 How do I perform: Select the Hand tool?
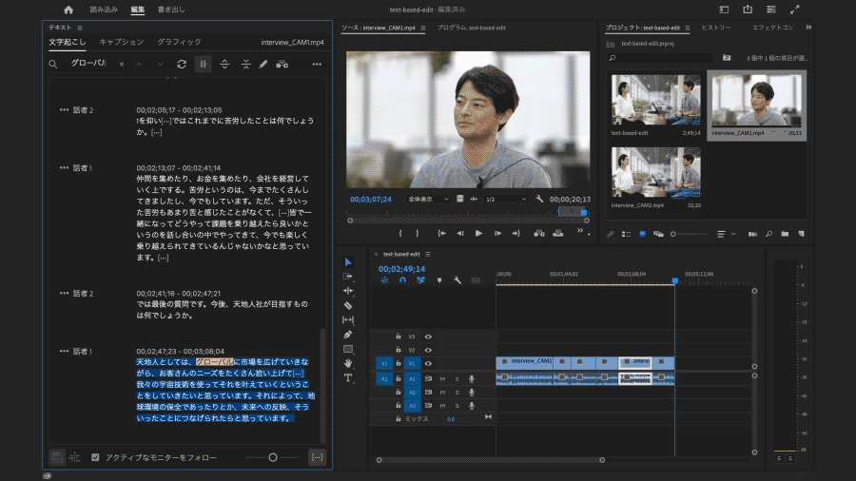click(x=348, y=363)
